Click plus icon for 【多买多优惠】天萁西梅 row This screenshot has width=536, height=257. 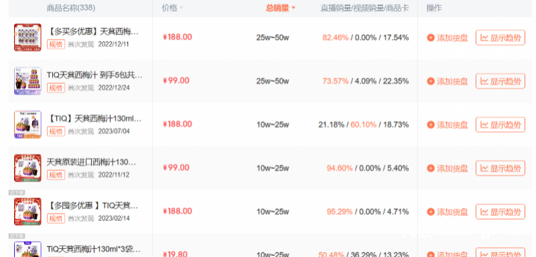click(x=431, y=38)
